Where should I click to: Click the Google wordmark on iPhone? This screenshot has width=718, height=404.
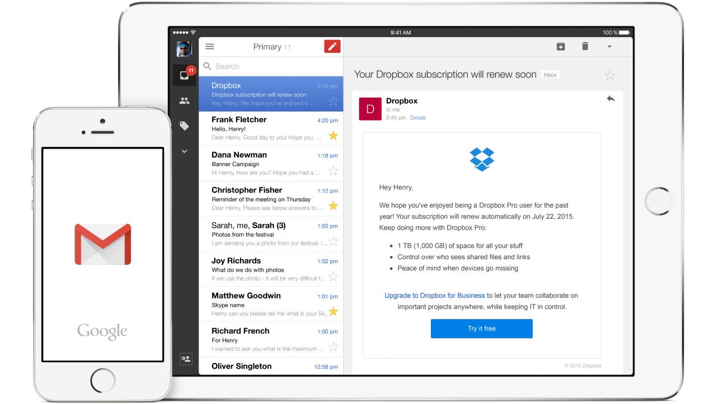(102, 332)
